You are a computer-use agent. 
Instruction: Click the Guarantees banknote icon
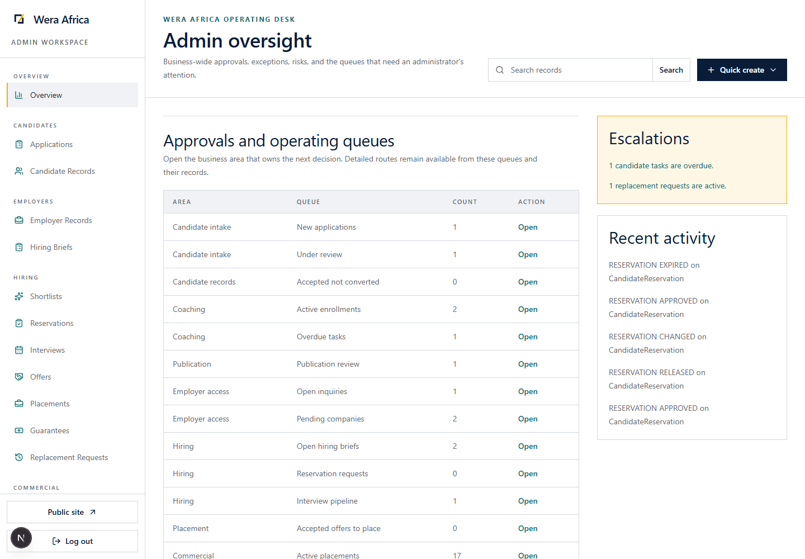[19, 430]
